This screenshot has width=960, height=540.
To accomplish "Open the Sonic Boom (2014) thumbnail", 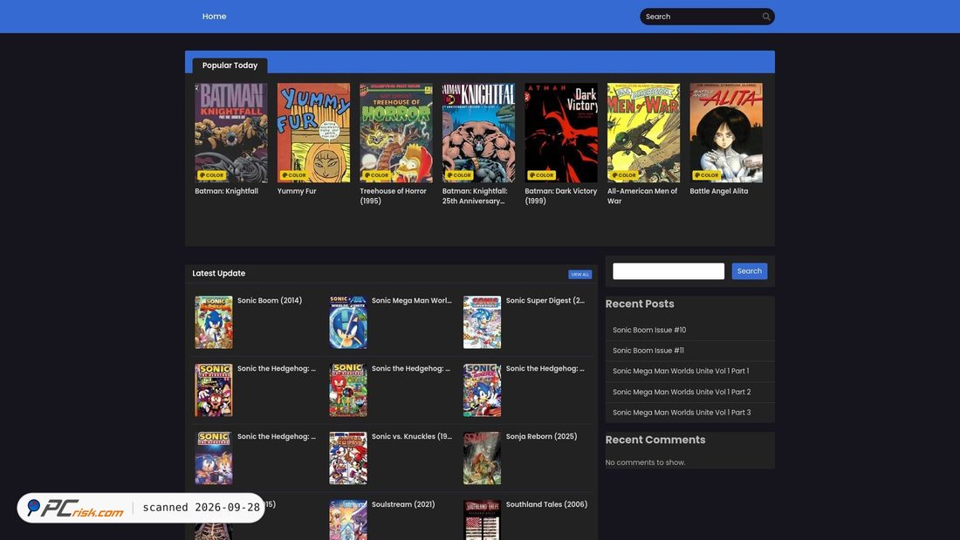I will [x=214, y=323].
